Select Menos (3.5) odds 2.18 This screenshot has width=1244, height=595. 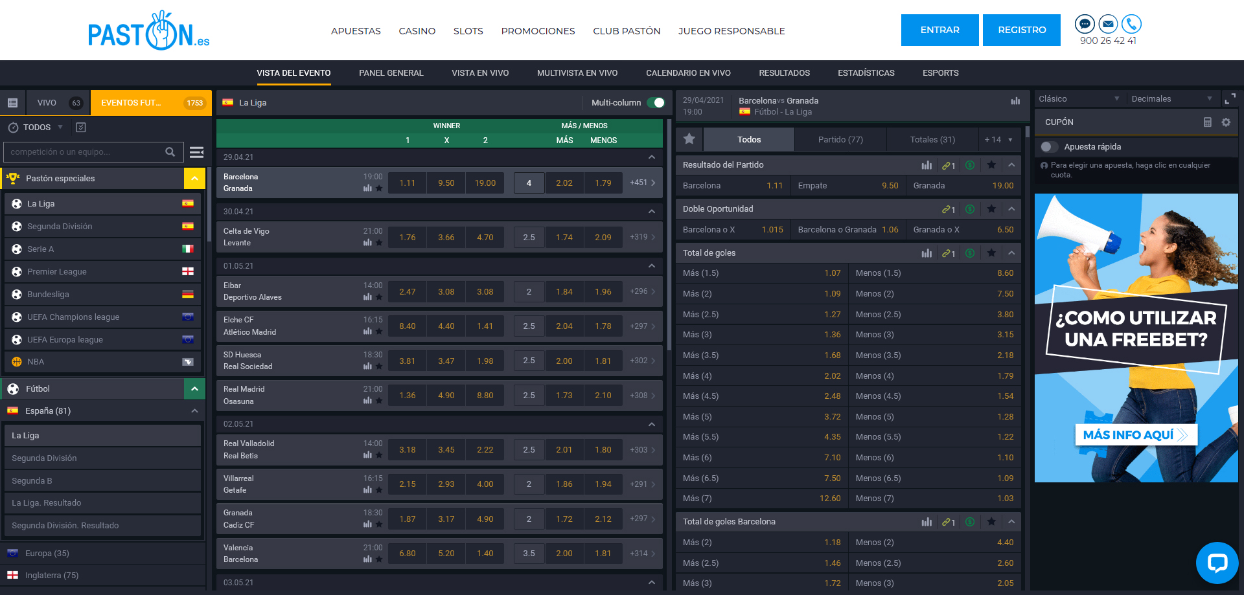coord(935,355)
